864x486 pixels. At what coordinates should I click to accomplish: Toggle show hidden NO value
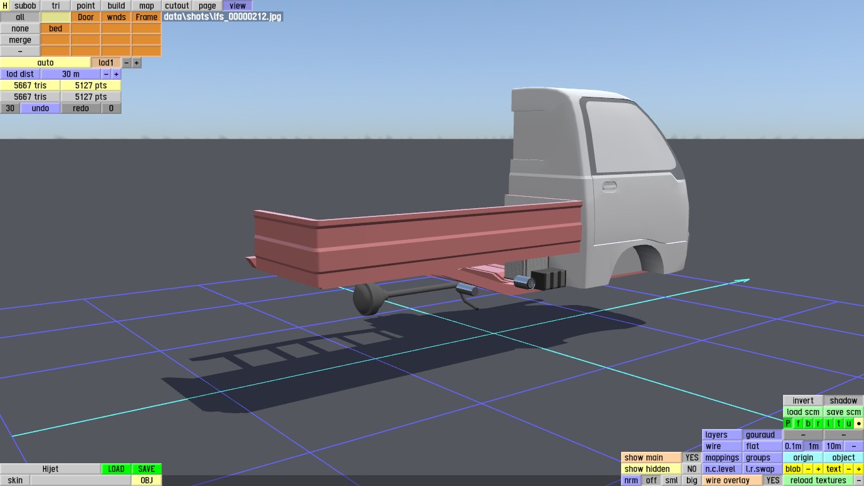[x=692, y=469]
